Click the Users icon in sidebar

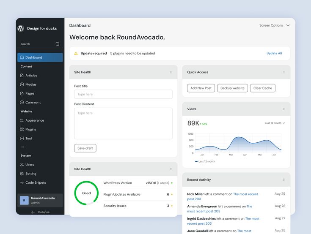pyautogui.click(x=22, y=165)
